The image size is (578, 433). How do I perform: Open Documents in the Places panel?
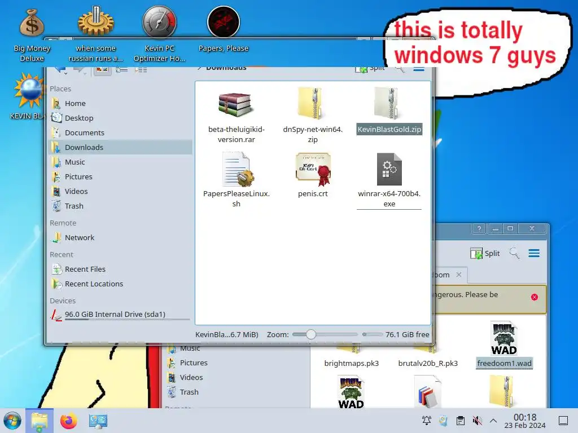tap(120, 133)
